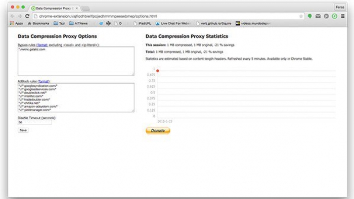This screenshot has width=354, height=199.
Task: Open the bookmark labeled 0
Action: pos(118,23)
